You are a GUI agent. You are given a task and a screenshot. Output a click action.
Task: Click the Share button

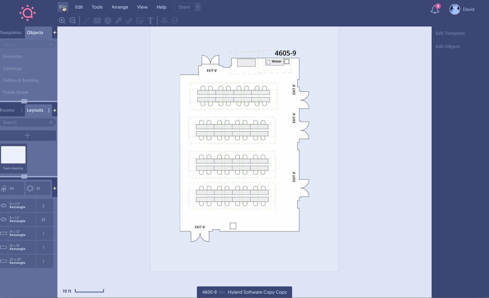(x=184, y=7)
